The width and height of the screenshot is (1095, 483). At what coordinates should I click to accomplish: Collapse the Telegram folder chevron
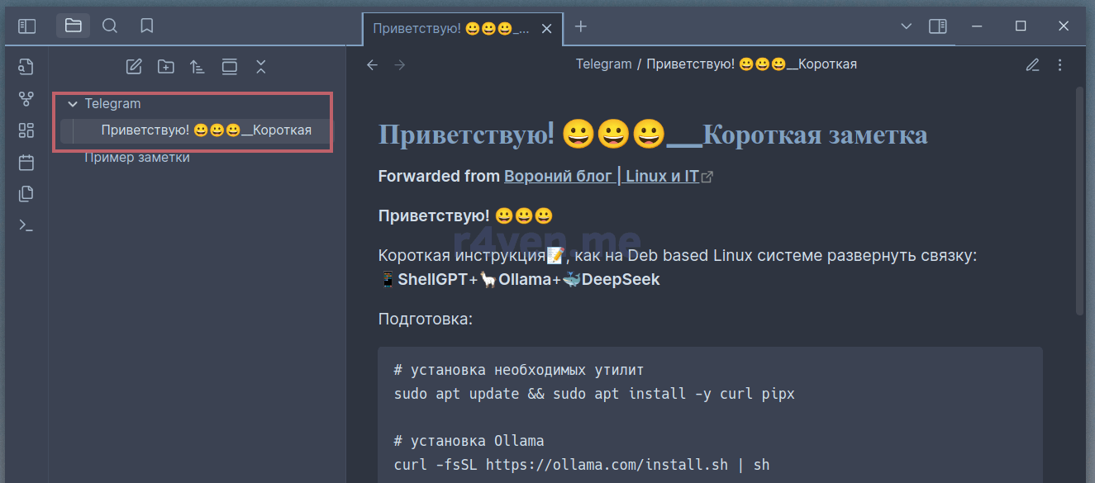tap(73, 104)
